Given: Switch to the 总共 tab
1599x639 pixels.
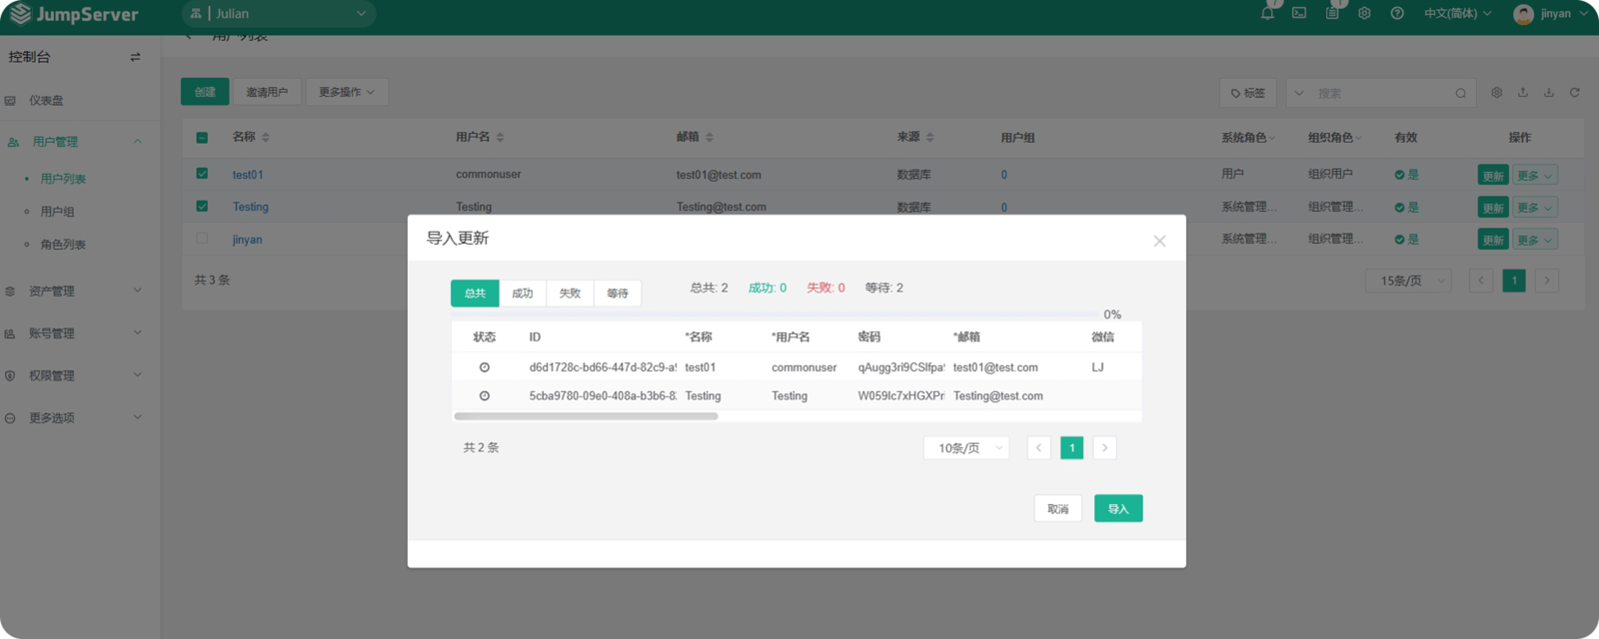Looking at the screenshot, I should [475, 294].
